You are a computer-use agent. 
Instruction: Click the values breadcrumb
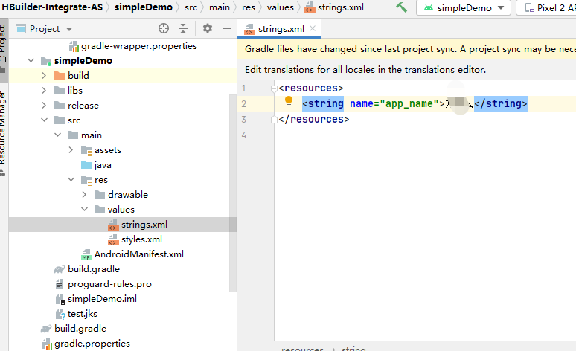[x=281, y=7]
